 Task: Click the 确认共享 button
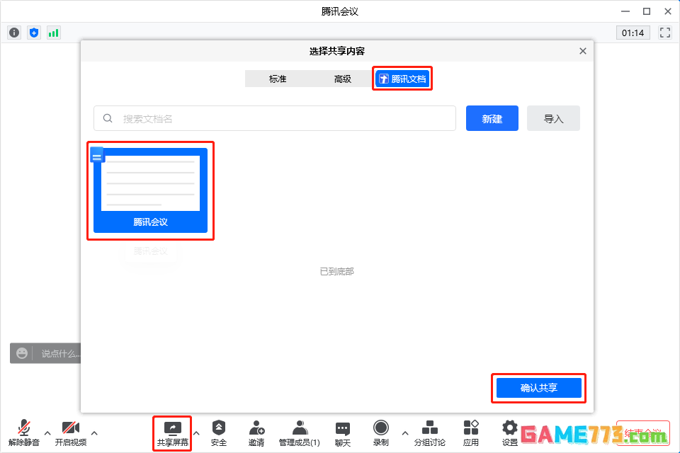[x=539, y=388]
